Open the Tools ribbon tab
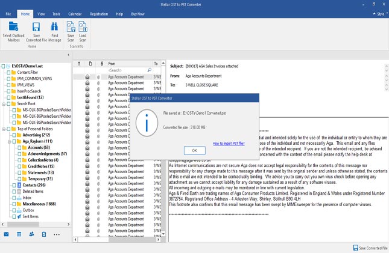Image resolution: width=389 pixels, height=253 pixels. click(x=56, y=14)
